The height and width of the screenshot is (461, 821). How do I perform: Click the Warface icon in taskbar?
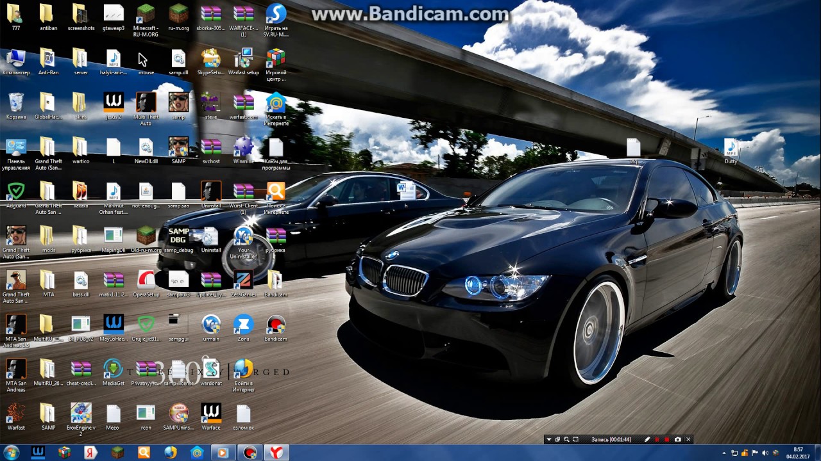[38, 453]
